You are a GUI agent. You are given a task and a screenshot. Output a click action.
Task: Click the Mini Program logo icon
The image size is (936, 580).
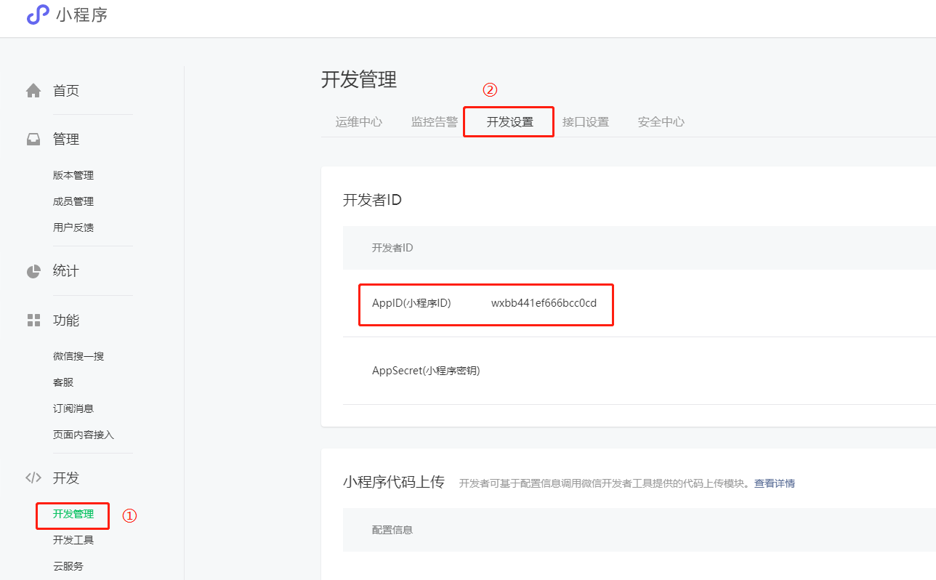(x=38, y=15)
